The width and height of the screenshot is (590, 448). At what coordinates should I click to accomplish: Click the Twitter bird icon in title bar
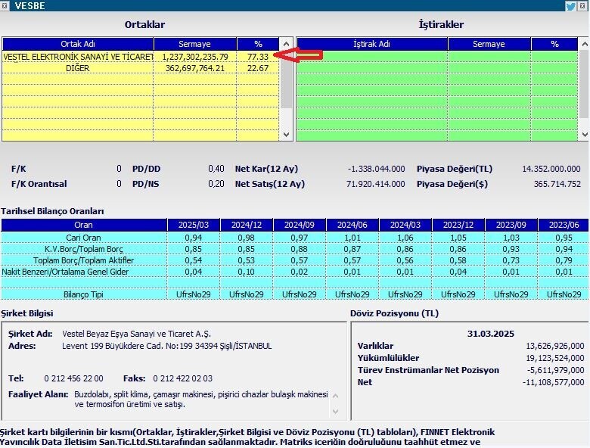point(570,5)
